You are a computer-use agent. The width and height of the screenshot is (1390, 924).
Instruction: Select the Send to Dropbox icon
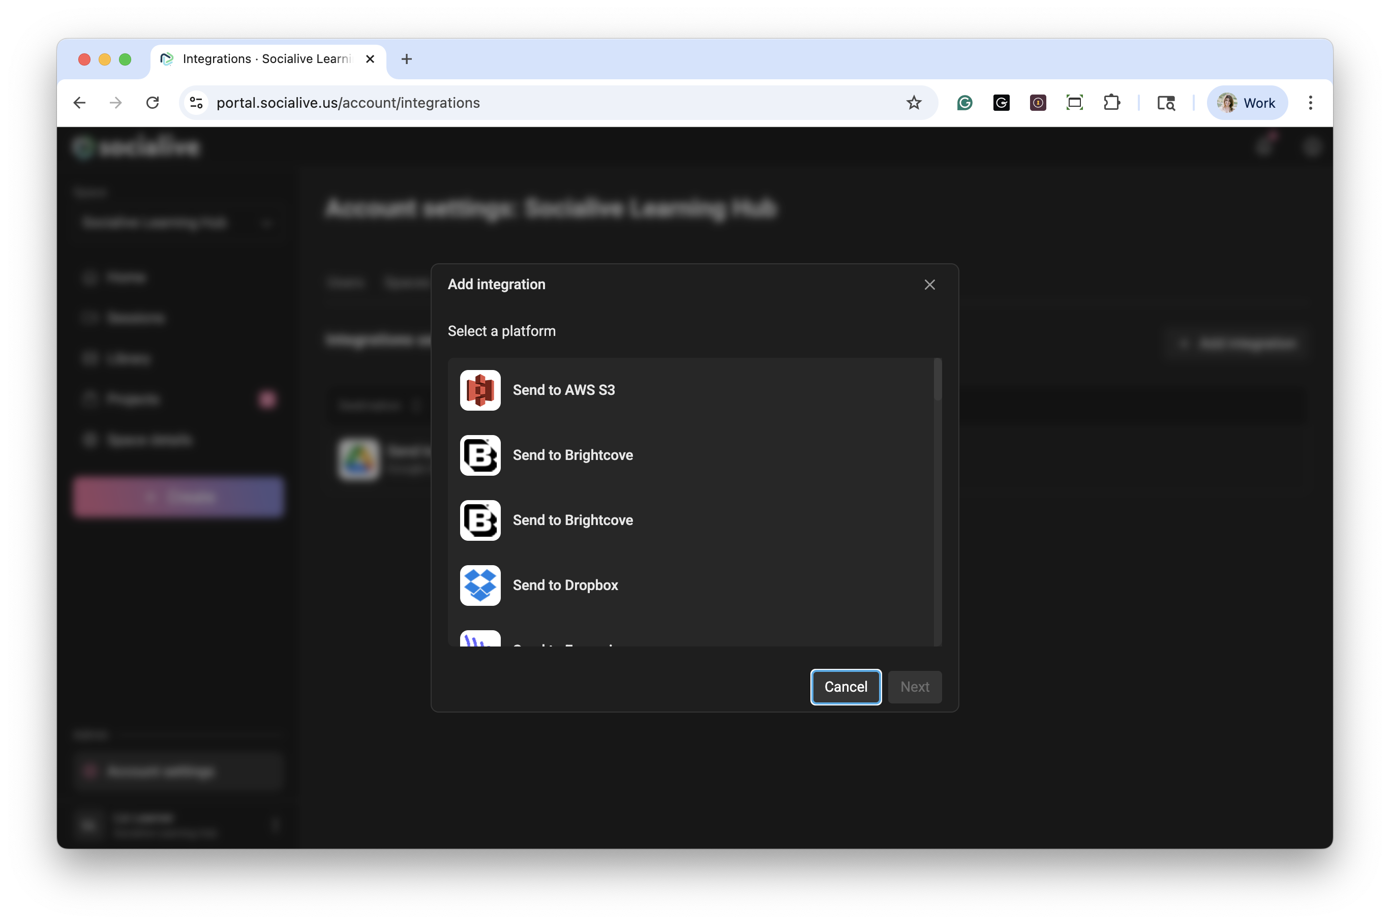point(480,585)
